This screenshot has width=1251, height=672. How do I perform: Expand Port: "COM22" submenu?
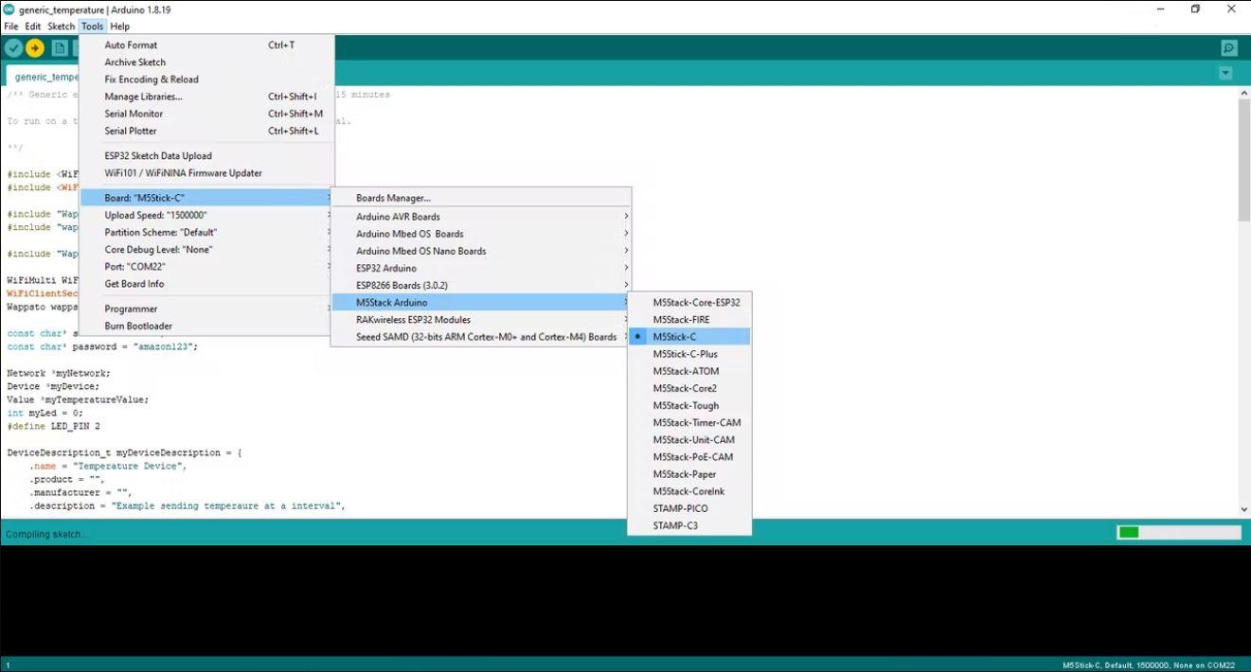[206, 267]
